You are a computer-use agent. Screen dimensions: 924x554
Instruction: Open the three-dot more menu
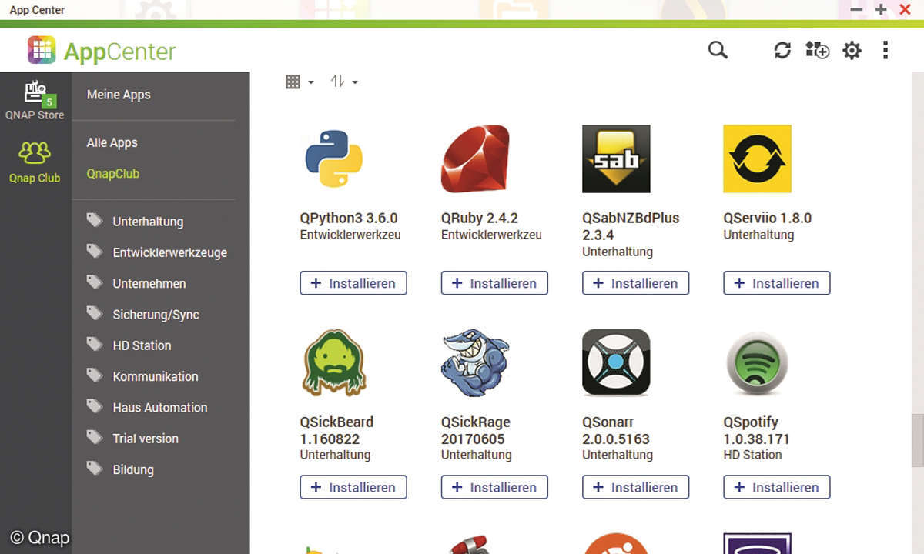(885, 51)
